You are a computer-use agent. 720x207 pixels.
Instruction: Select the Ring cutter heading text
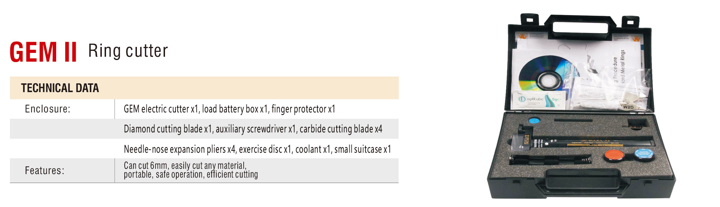coord(128,51)
